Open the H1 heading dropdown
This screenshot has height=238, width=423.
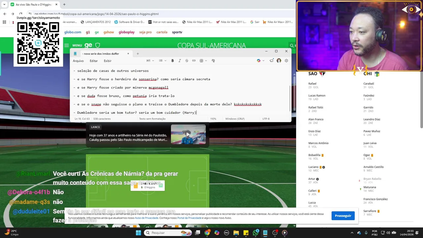(150, 61)
